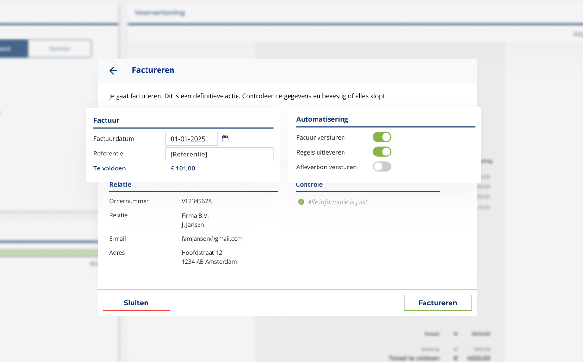Click the back arrow beside Factureren title
Viewport: 583px width, 362px height.
pyautogui.click(x=113, y=71)
